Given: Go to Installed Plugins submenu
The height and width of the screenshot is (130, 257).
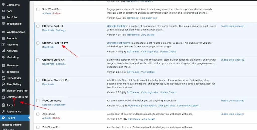Looking at the screenshot, I should click(x=12, y=125).
